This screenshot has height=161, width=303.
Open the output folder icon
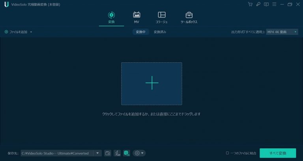click(x=108, y=153)
